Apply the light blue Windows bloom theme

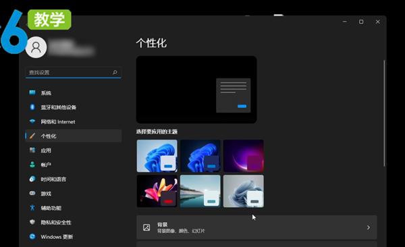tap(157, 156)
